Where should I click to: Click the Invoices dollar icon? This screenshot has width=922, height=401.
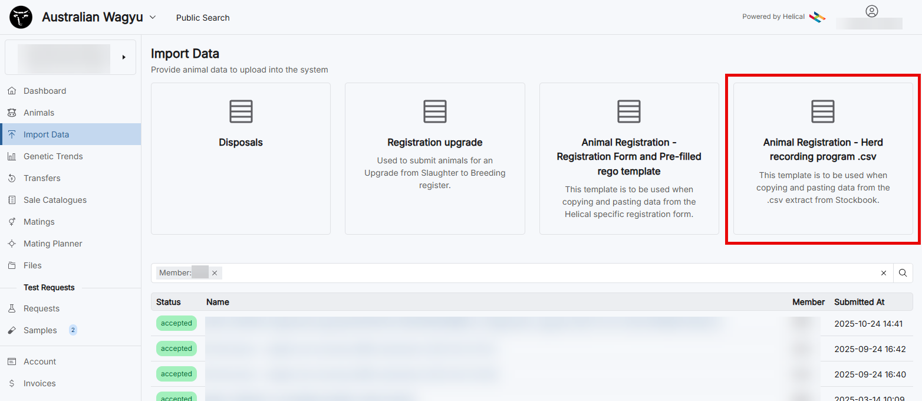[12, 383]
